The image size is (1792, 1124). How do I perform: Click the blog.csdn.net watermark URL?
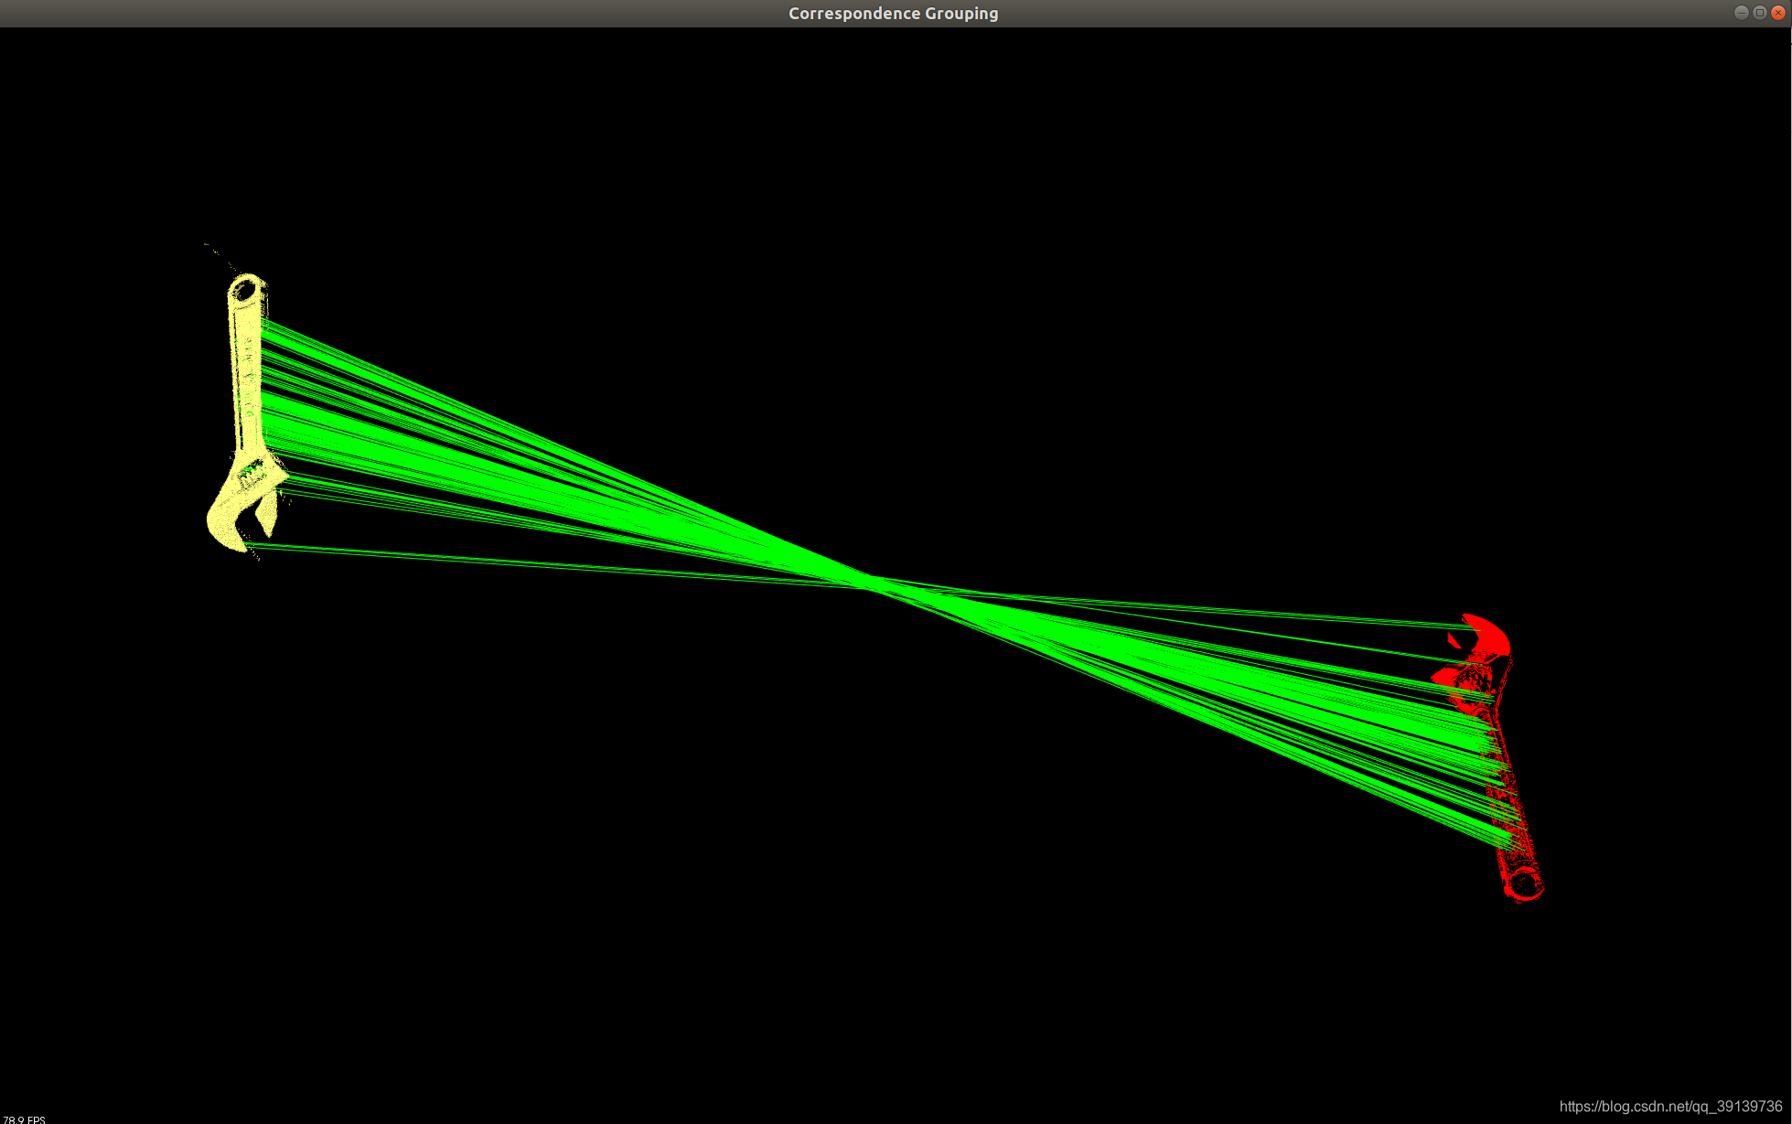click(x=1670, y=1107)
